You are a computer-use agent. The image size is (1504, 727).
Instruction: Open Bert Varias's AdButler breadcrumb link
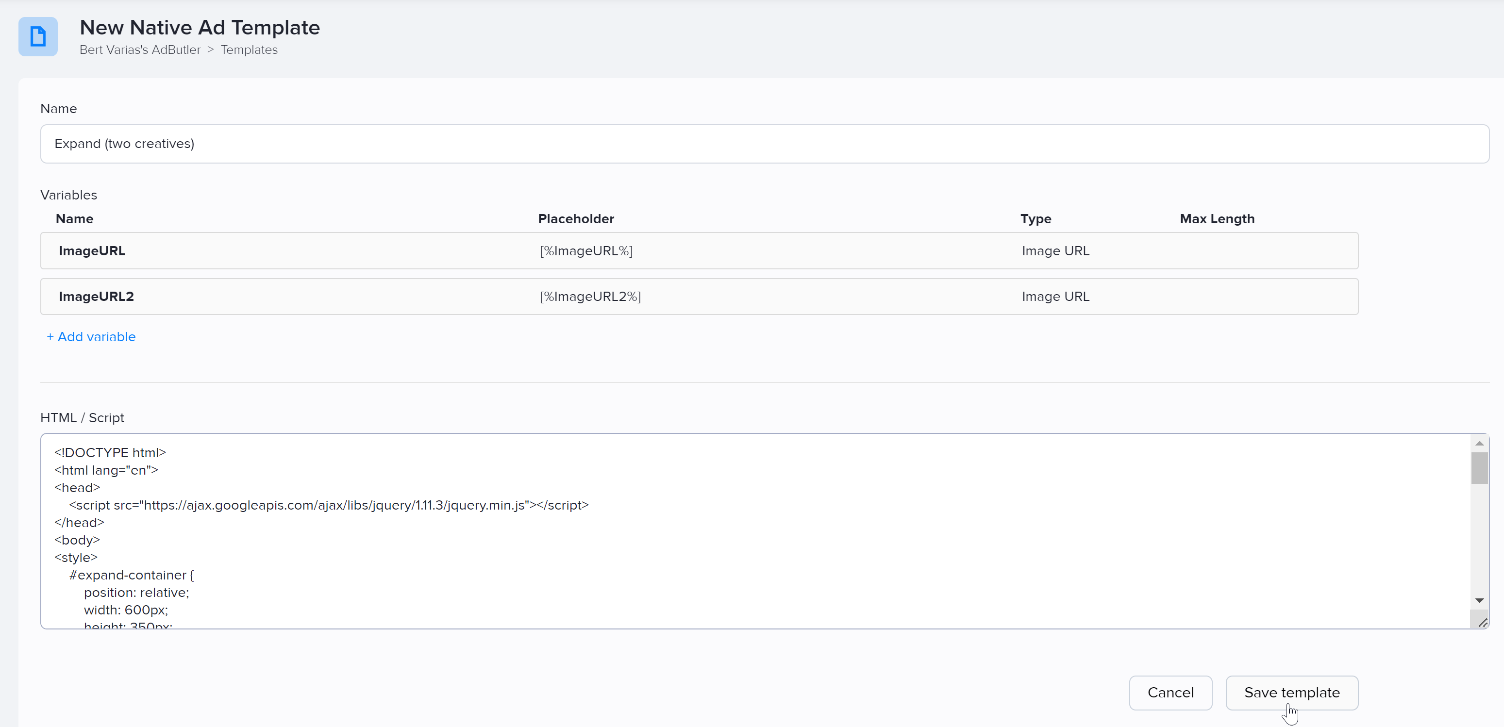(139, 50)
